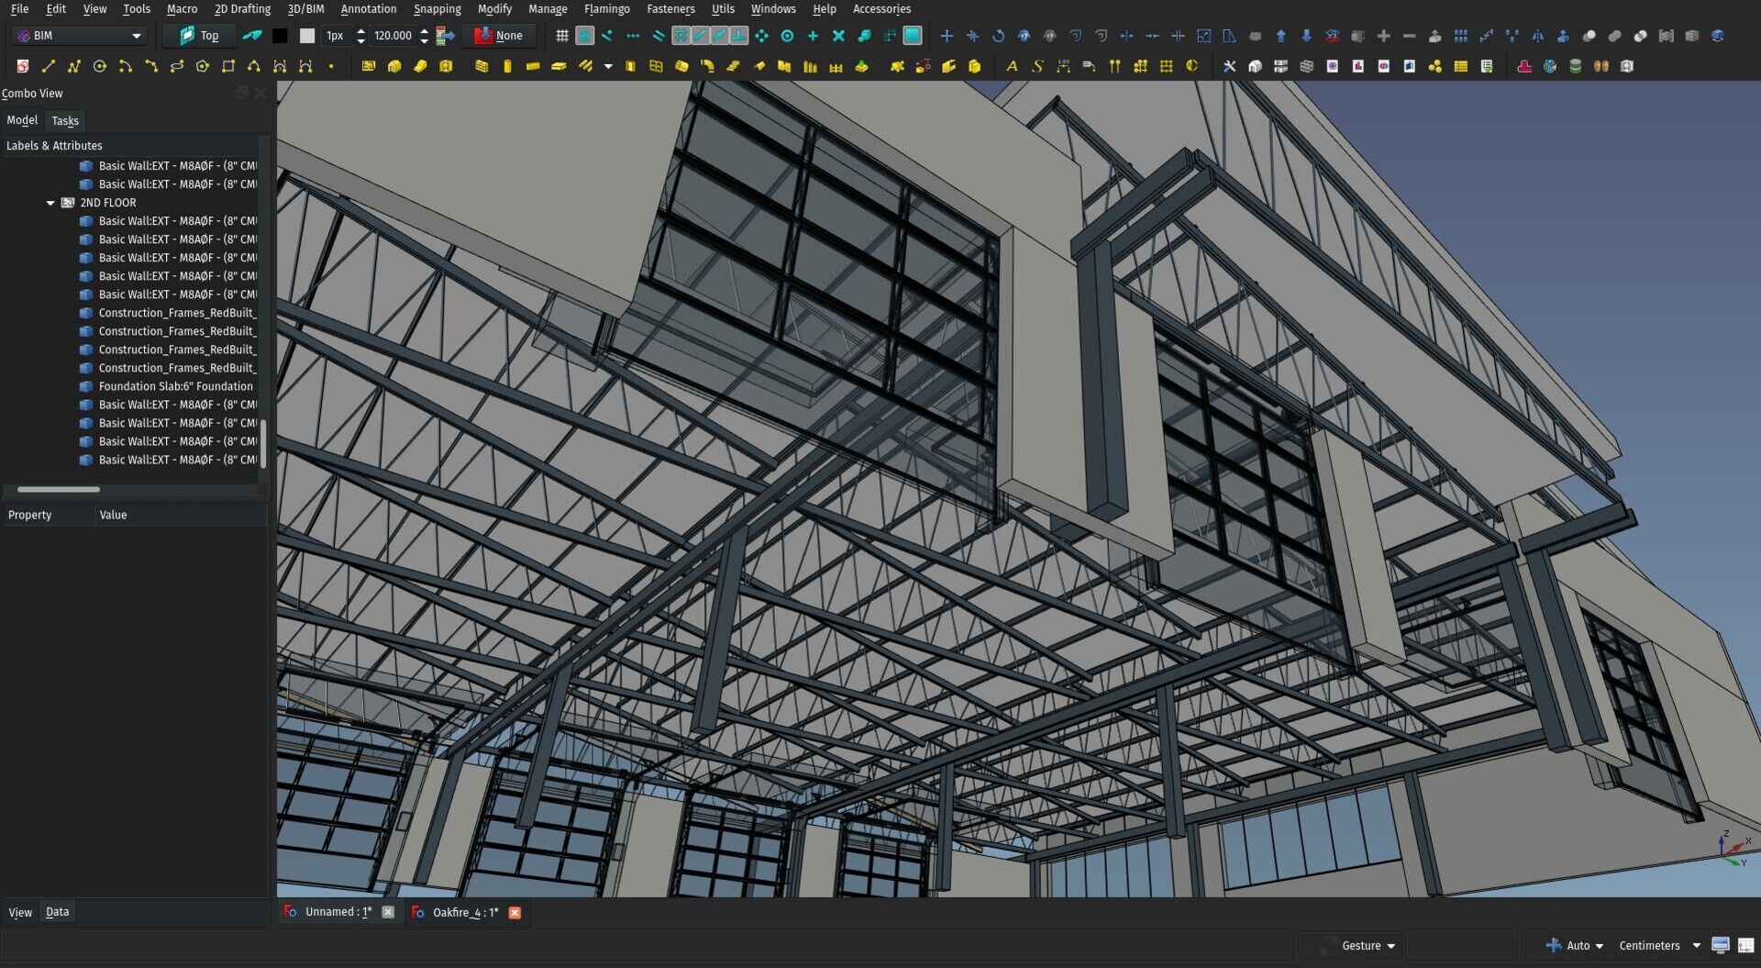Select the Shape from text tool
The height and width of the screenshot is (968, 1761).
1037,66
